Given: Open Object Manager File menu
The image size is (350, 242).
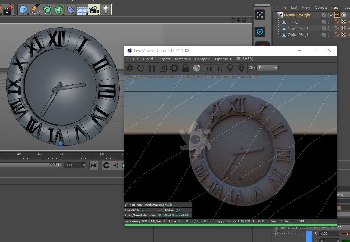Looking at the screenshot, I should [x=283, y=7].
